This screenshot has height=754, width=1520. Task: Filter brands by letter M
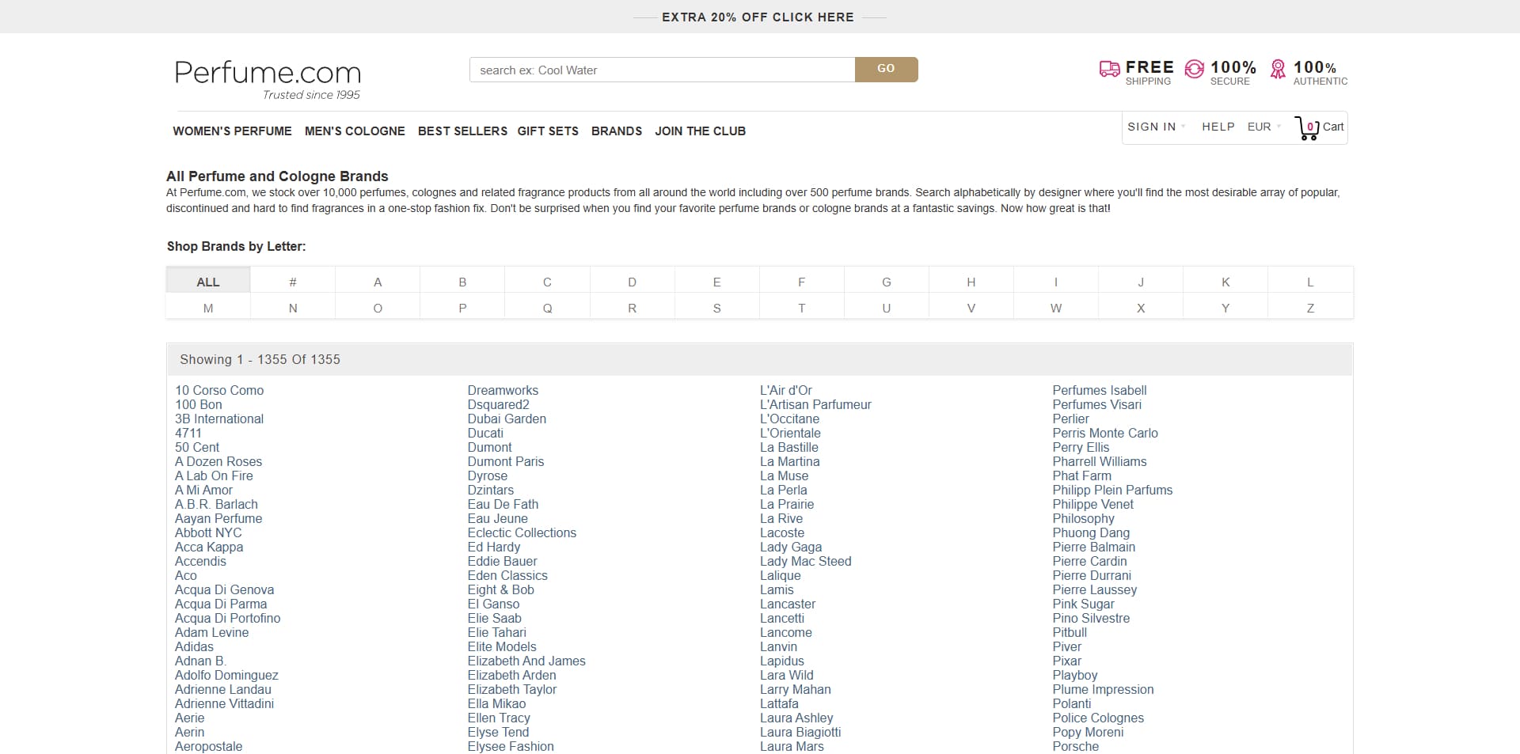tap(208, 308)
